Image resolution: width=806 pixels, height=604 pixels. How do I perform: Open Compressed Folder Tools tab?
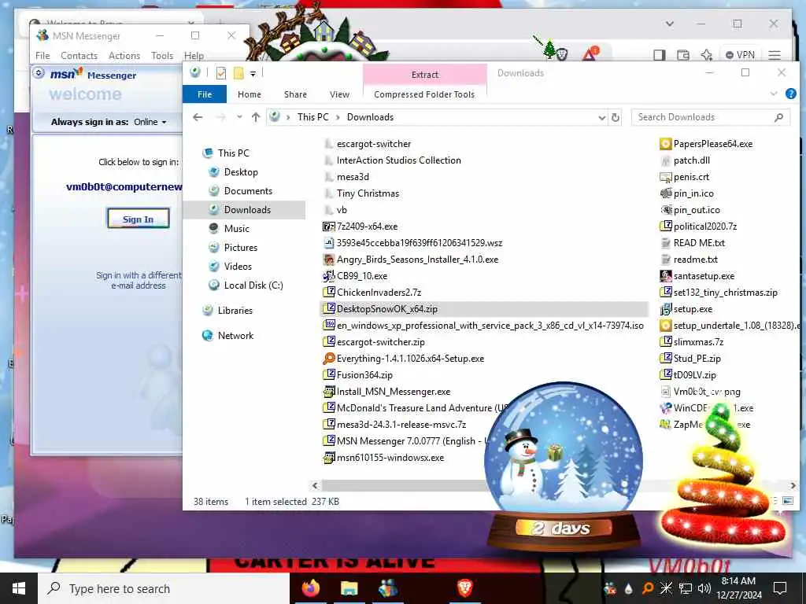[424, 94]
